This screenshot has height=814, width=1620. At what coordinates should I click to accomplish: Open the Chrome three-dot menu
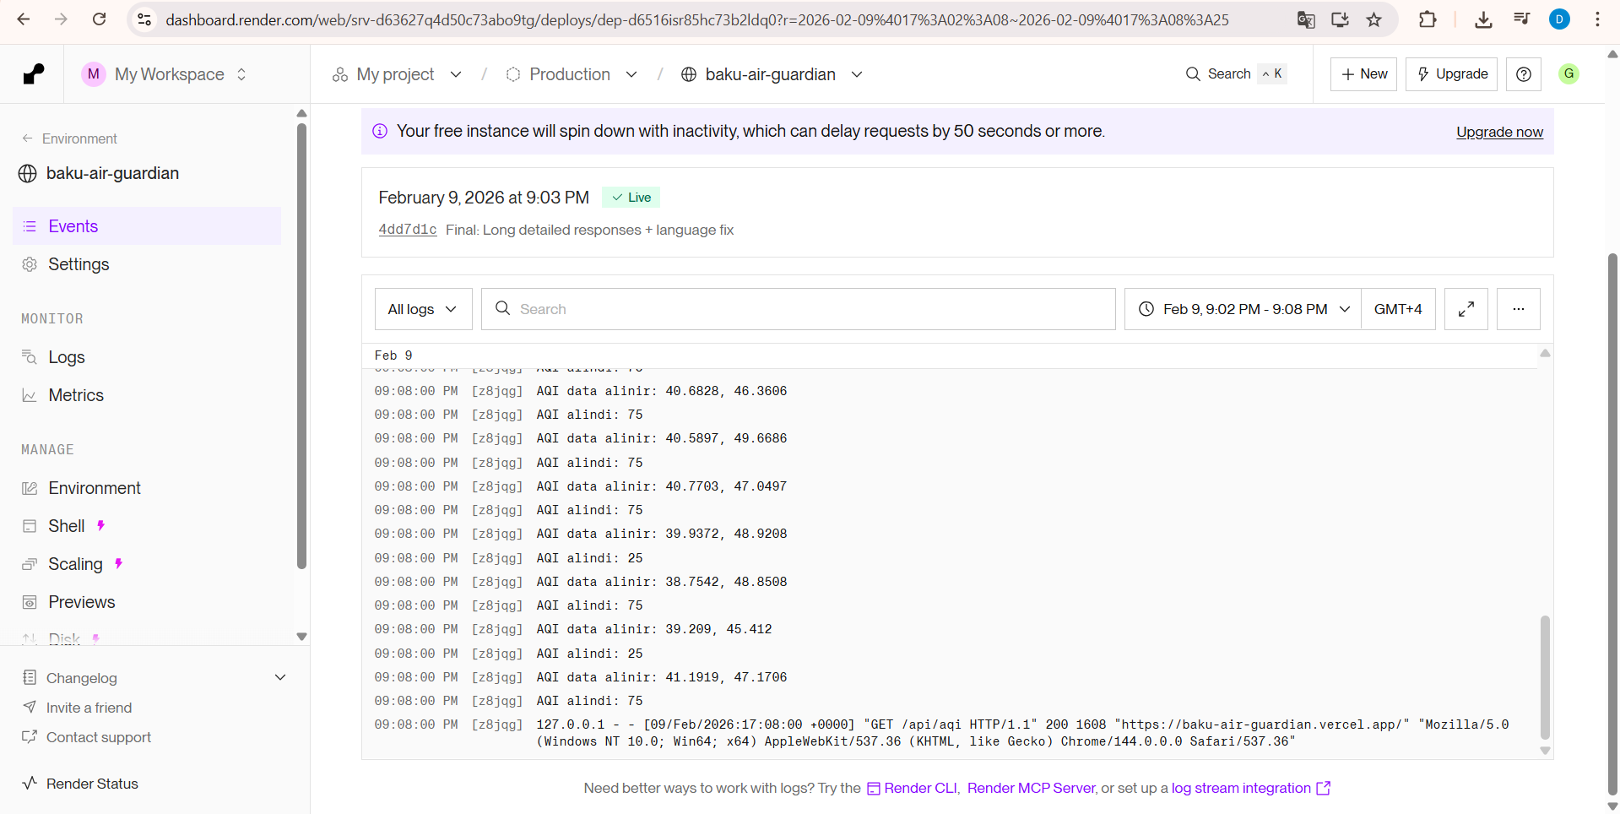coord(1597,19)
